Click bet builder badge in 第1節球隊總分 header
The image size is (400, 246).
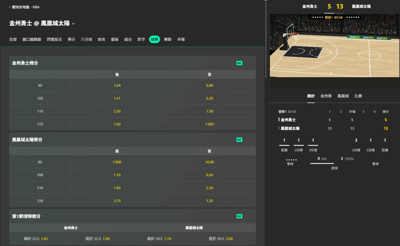[x=239, y=216]
